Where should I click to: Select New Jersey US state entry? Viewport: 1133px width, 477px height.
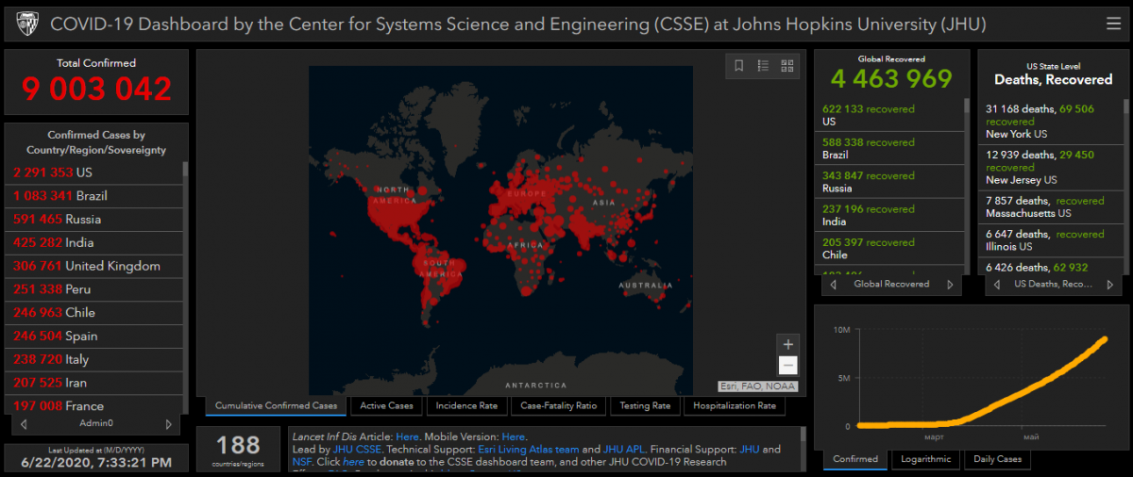[x=1052, y=167]
